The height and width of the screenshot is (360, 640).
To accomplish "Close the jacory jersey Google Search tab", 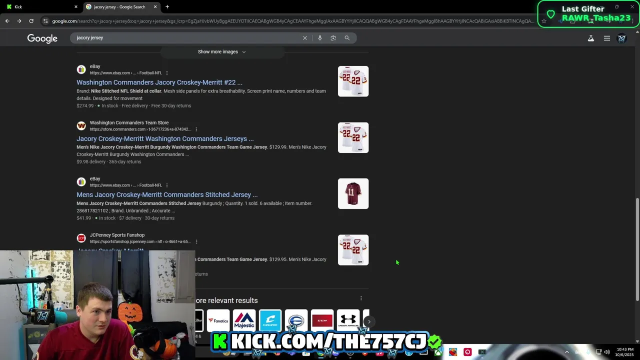I will click(x=155, y=6).
